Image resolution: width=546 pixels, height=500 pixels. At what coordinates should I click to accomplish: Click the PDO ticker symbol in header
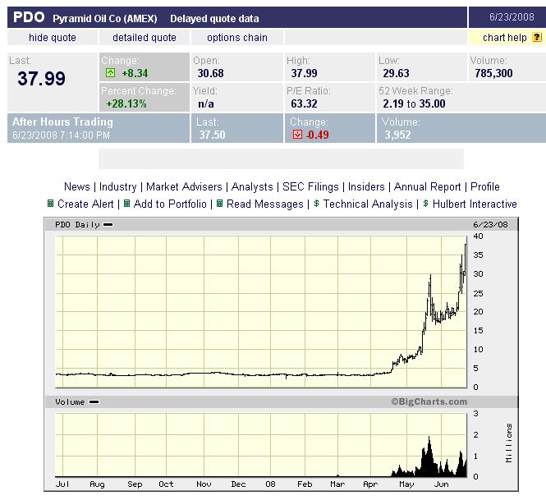[x=29, y=17]
